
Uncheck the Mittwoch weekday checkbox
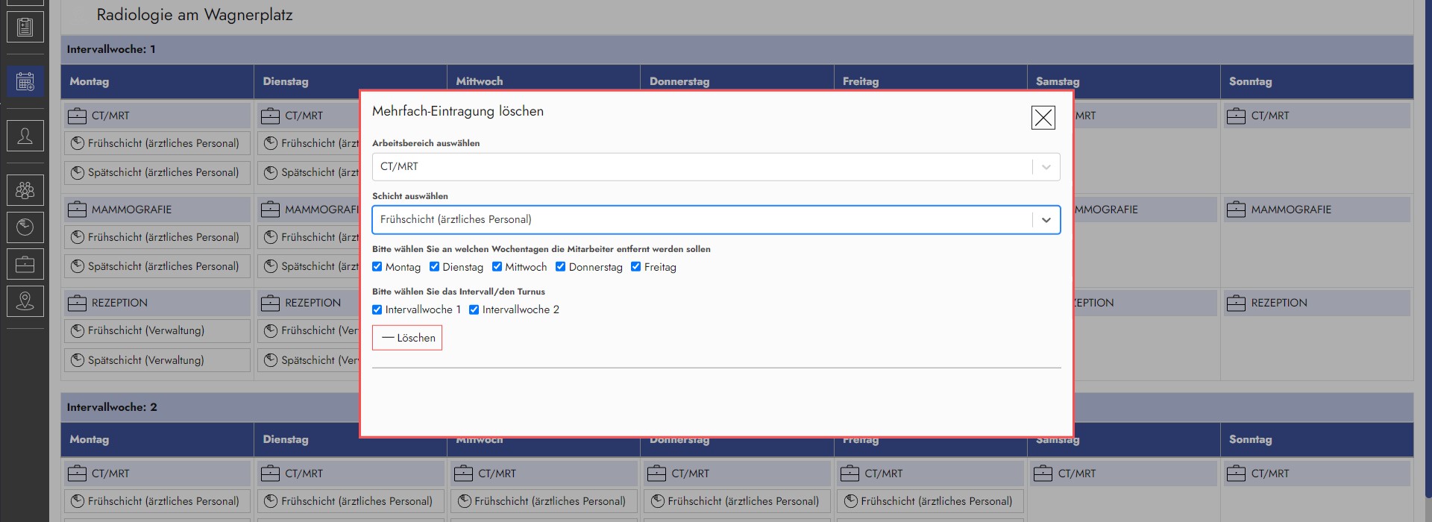pos(497,267)
